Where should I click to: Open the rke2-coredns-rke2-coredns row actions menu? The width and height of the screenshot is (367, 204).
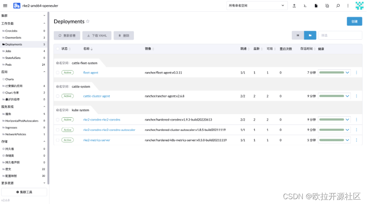(x=356, y=119)
